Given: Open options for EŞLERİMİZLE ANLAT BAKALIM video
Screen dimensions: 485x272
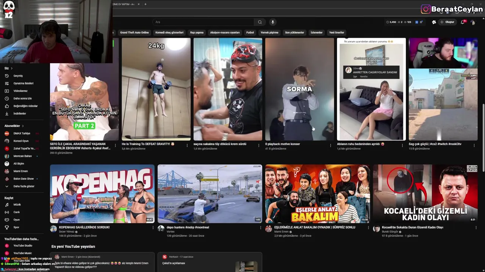Looking at the screenshot, I should (368, 228).
